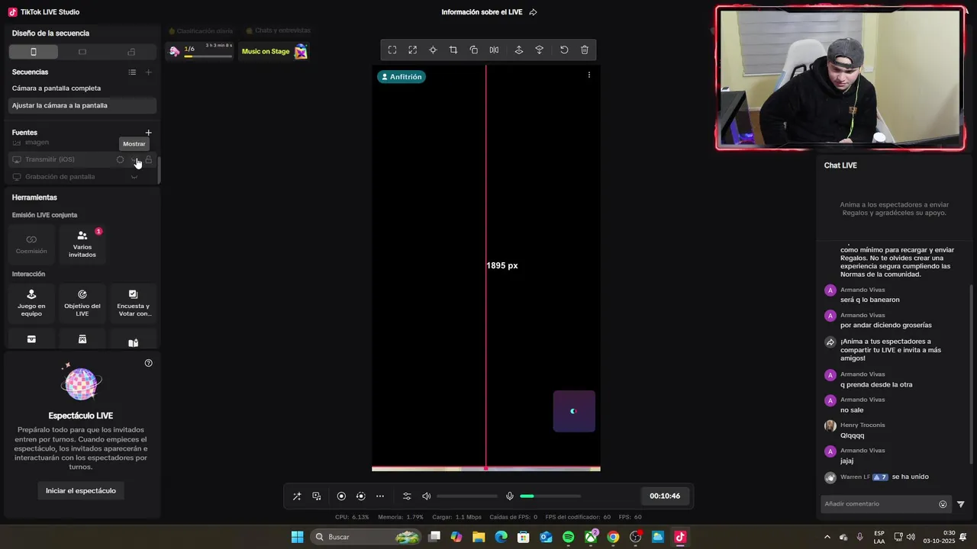
Task: Open chat filter funnel icon
Action: 961,504
